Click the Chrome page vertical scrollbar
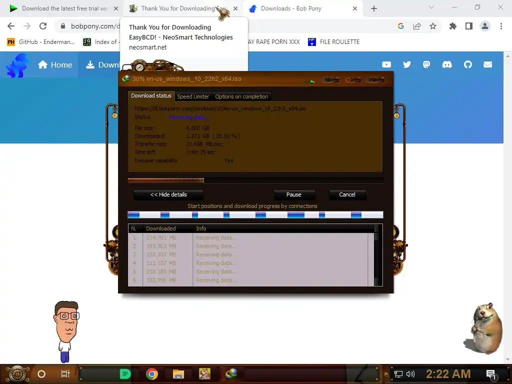The image size is (512, 384). [507, 207]
